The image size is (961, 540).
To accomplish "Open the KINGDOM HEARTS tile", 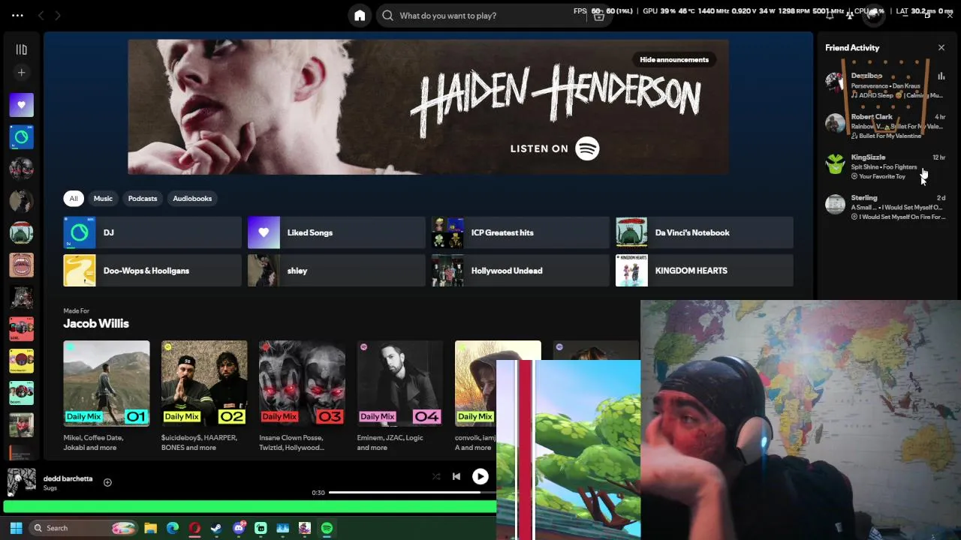I will click(704, 271).
